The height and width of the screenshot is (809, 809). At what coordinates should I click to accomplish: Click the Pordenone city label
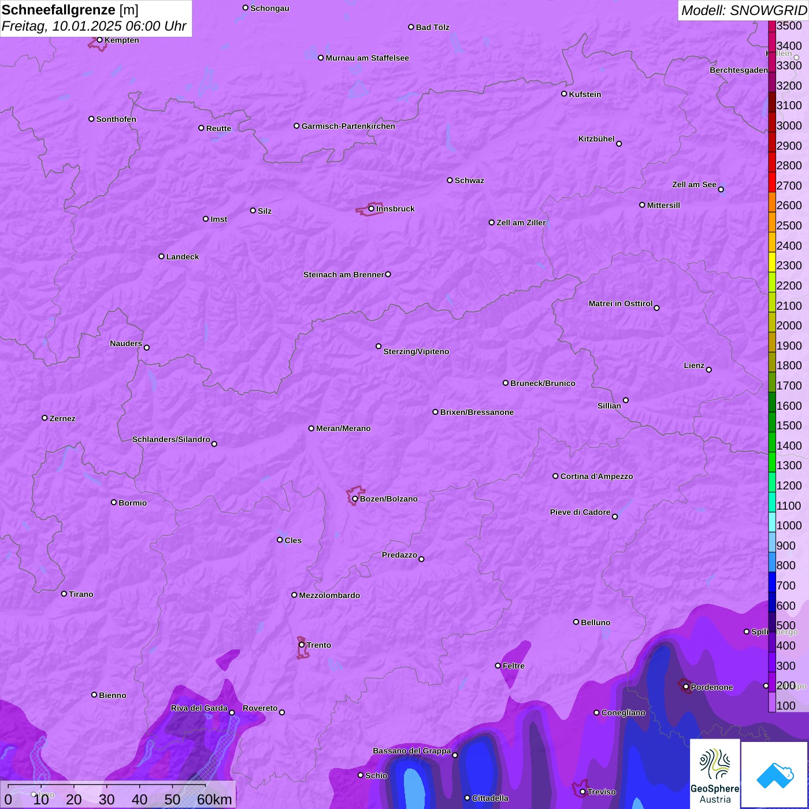pyautogui.click(x=712, y=687)
